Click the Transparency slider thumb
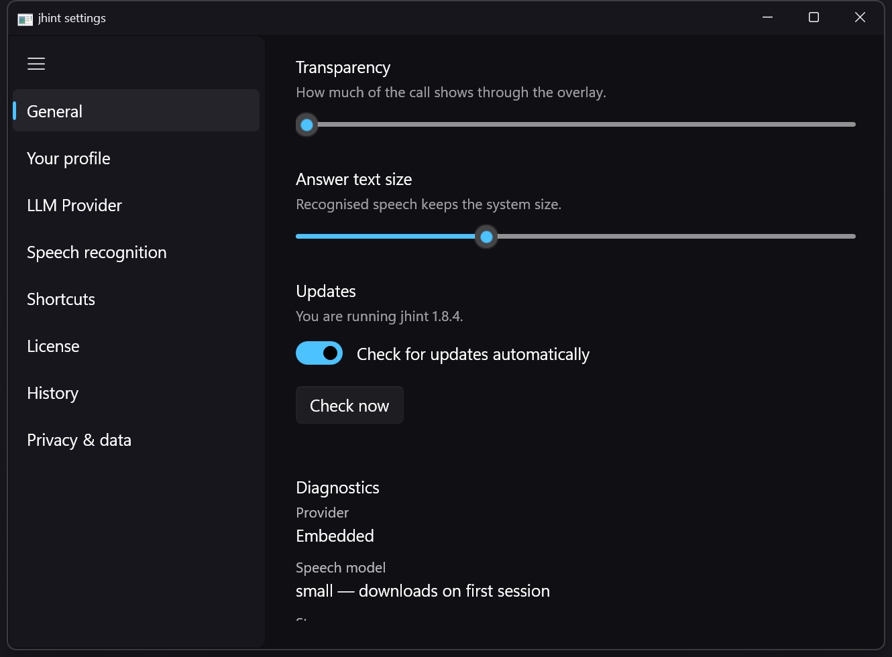The width and height of the screenshot is (892, 657). [307, 125]
